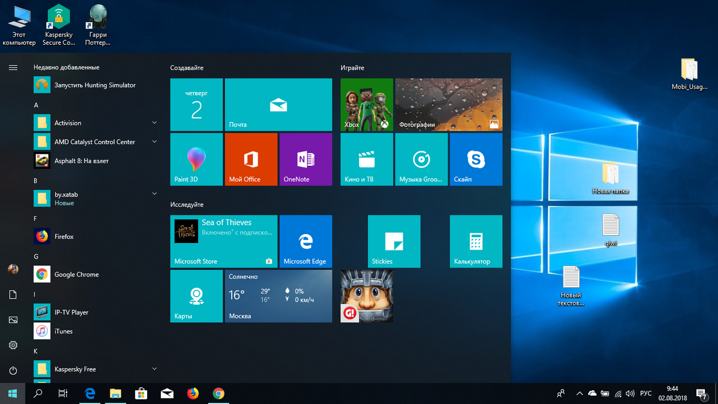
Task: Launch Chrome from the taskbar
Action: pos(218,393)
